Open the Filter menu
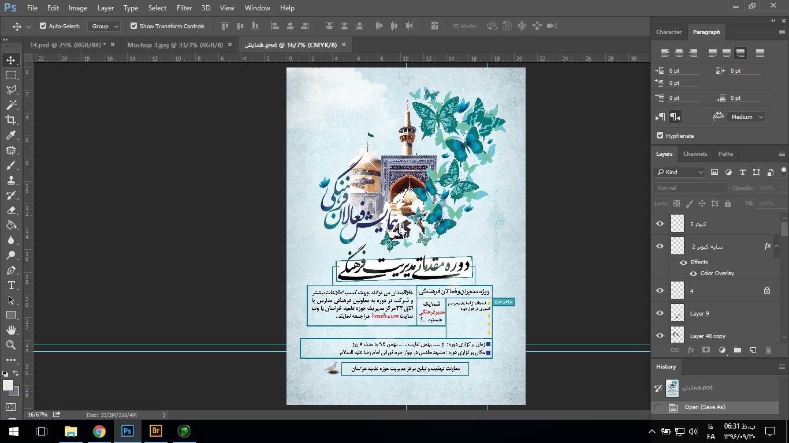This screenshot has height=443, width=789. 184,8
